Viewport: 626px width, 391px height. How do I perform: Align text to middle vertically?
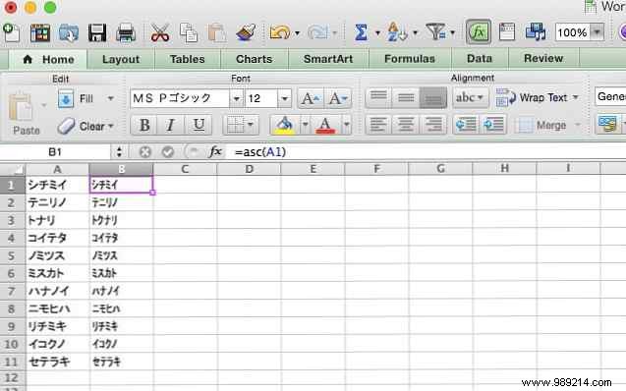406,97
